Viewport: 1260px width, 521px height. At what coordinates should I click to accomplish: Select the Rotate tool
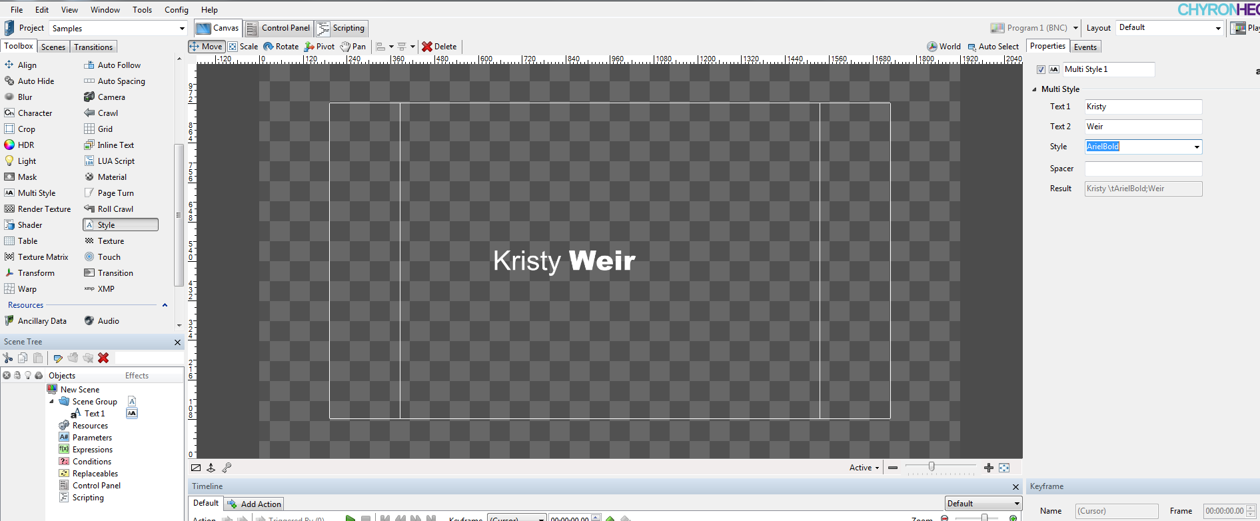pos(281,47)
